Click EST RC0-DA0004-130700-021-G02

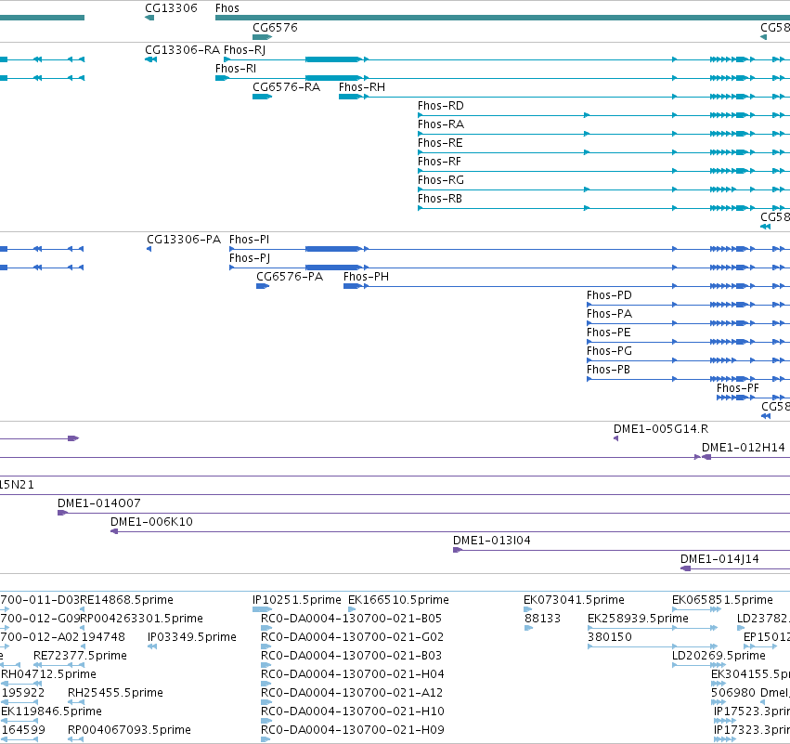point(352,637)
